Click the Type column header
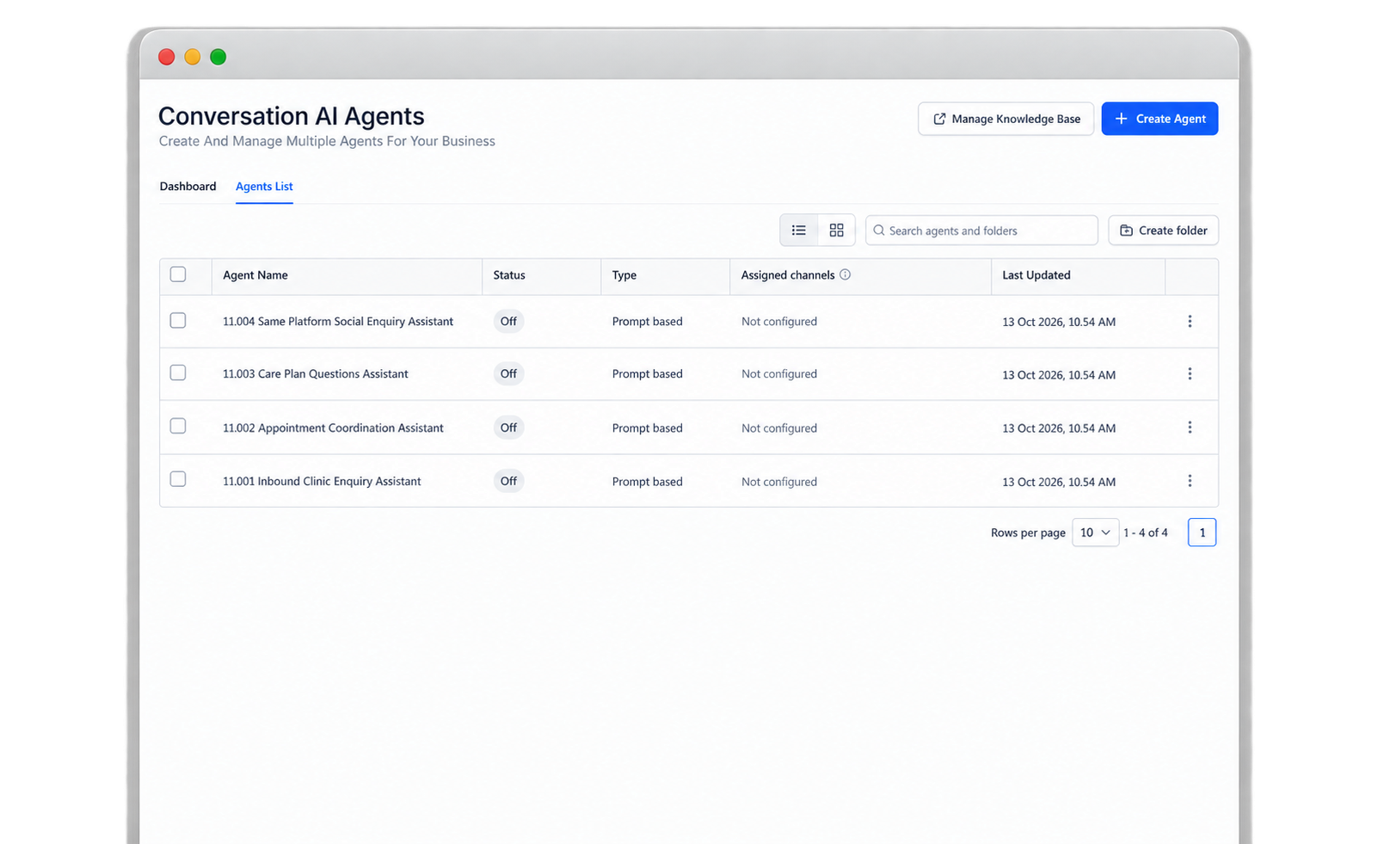1378x844 pixels. (x=624, y=275)
